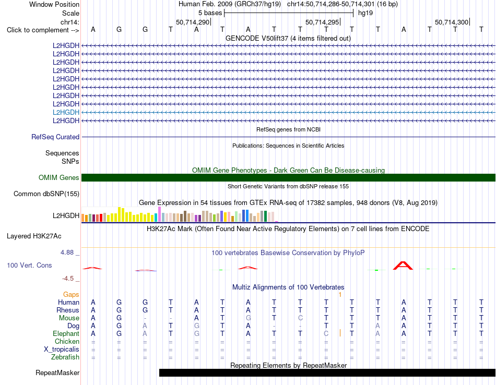Viewport: 496px width, 385px height.
Task: Open OMIM Gene Phenotypes track title
Action: tap(288, 171)
